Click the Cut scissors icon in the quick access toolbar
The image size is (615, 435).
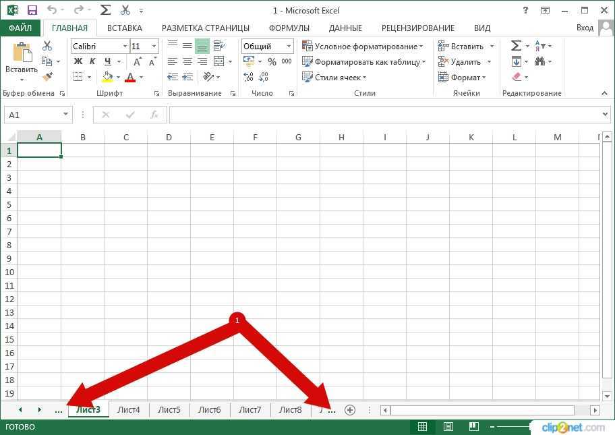pyautogui.click(x=125, y=10)
